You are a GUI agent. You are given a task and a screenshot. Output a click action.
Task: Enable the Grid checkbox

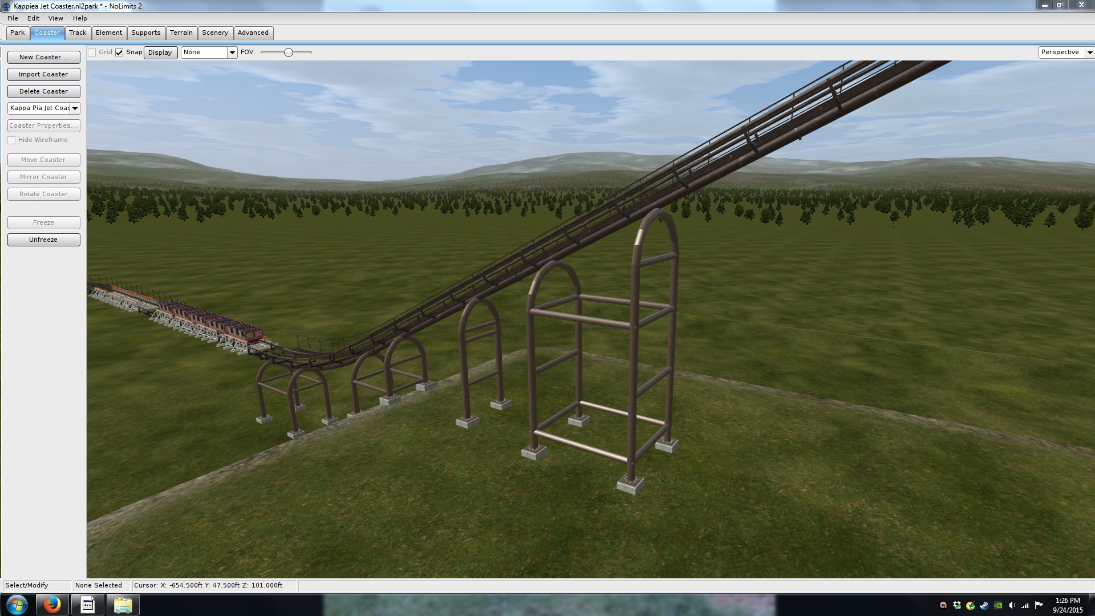(x=92, y=52)
